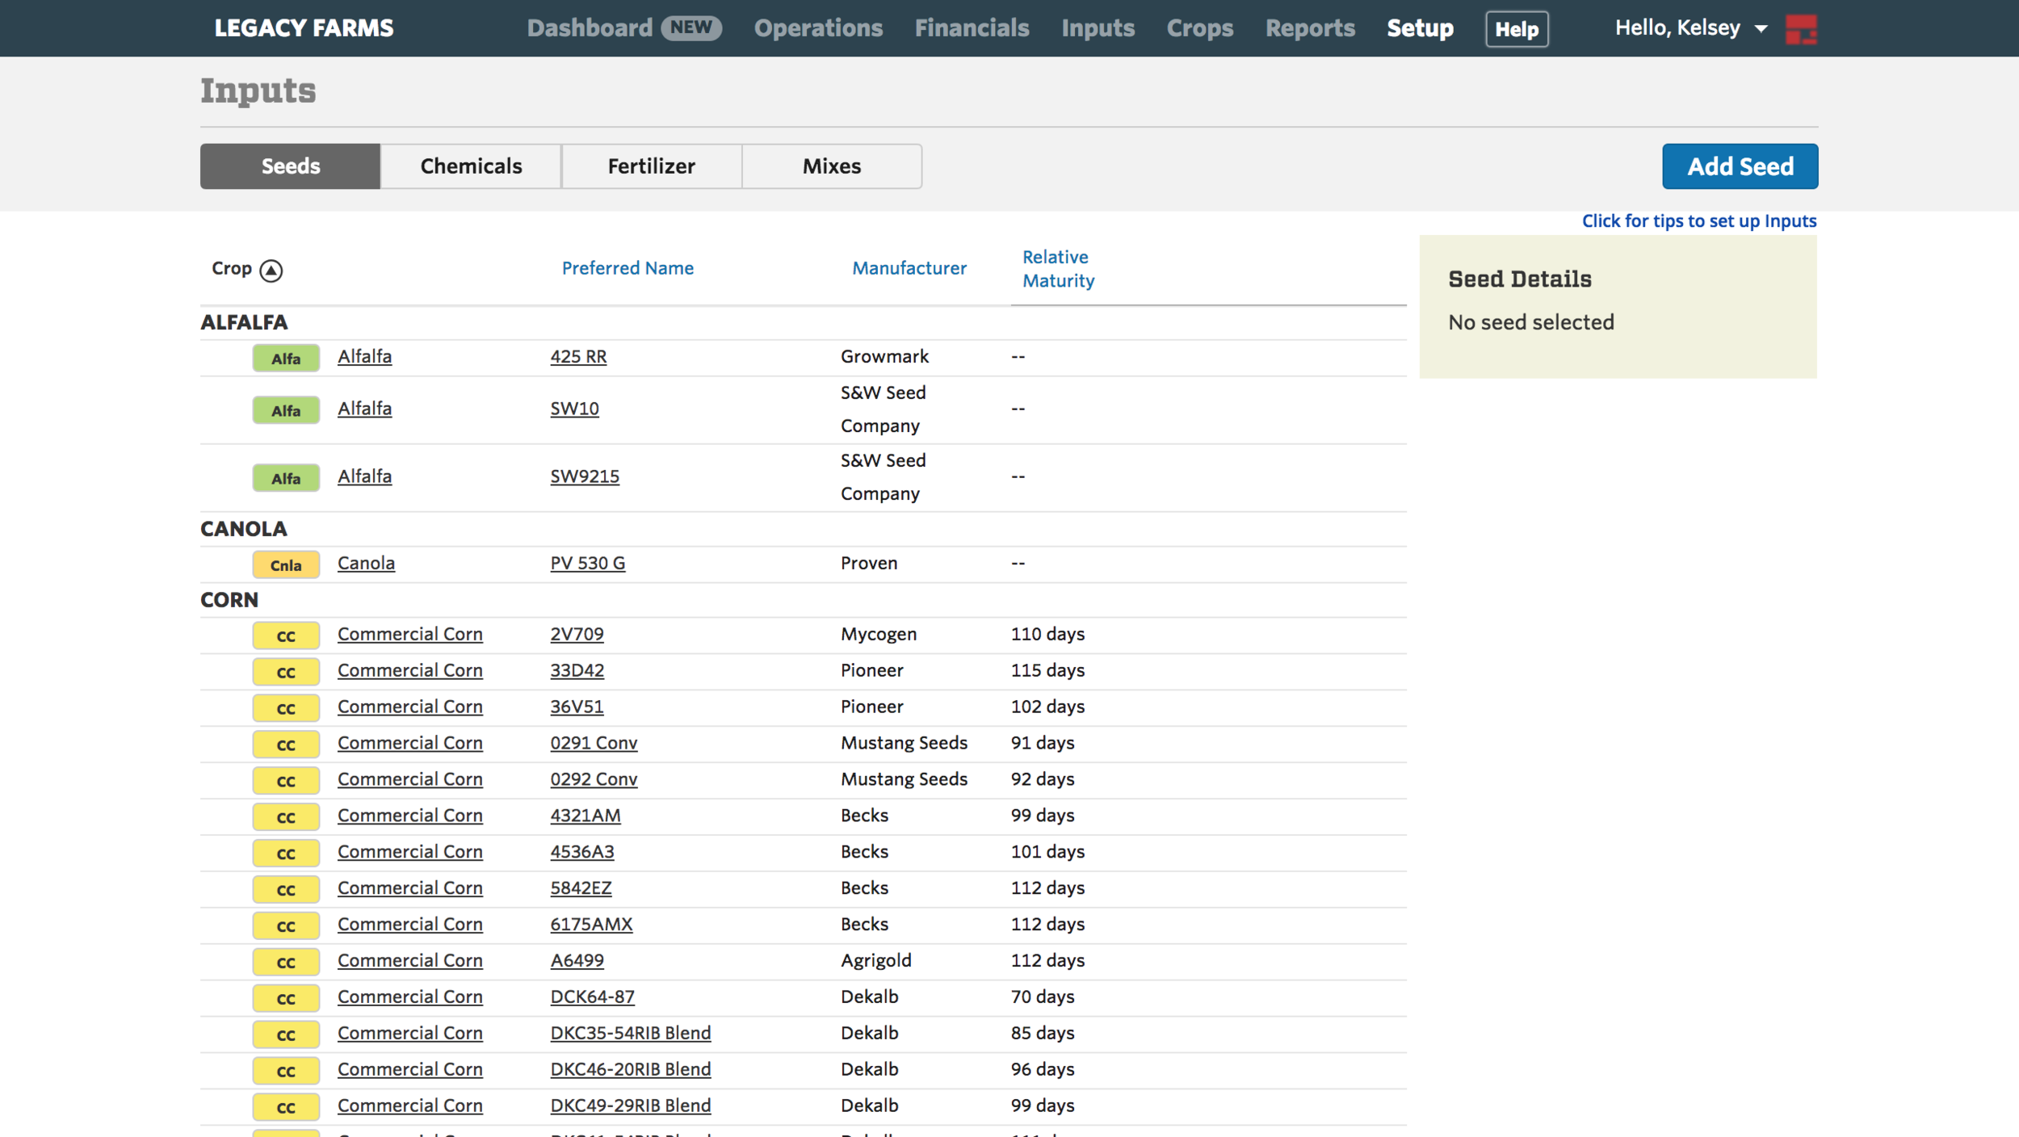This screenshot has width=2019, height=1137.
Task: Click the CC badge in the 0291 Conv row
Action: (x=286, y=745)
